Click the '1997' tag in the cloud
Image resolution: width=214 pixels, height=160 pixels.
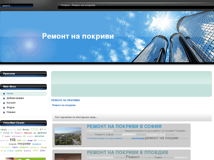[x=36, y=151]
